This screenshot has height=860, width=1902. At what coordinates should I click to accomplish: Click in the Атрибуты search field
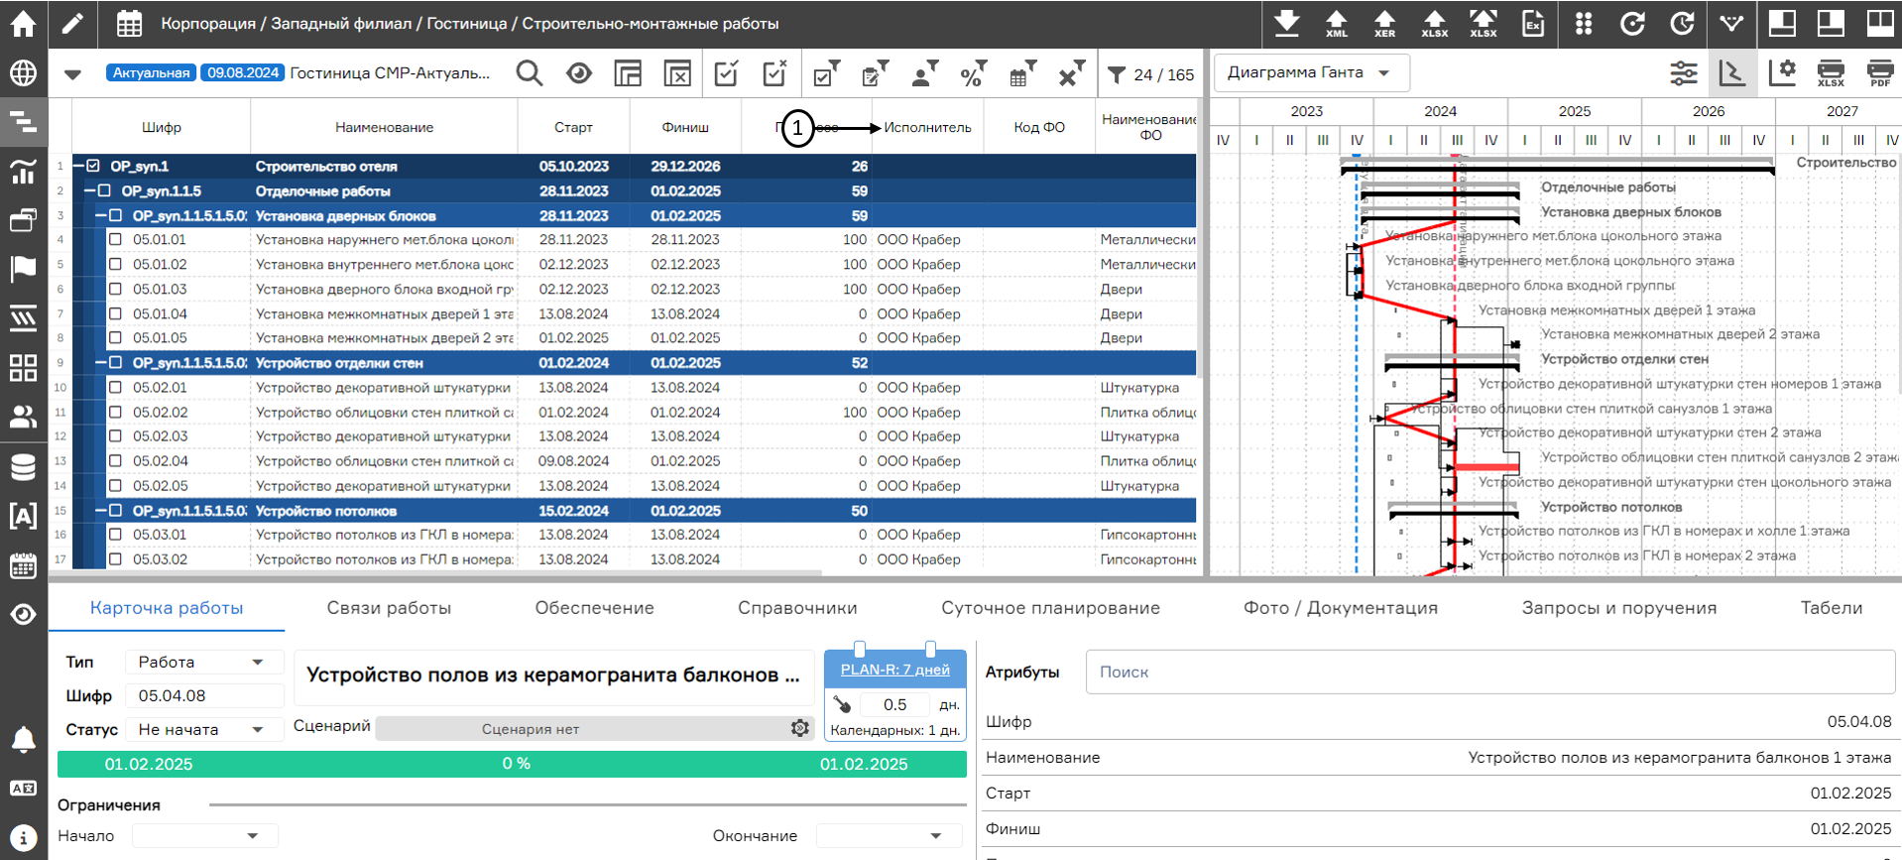[1490, 672]
